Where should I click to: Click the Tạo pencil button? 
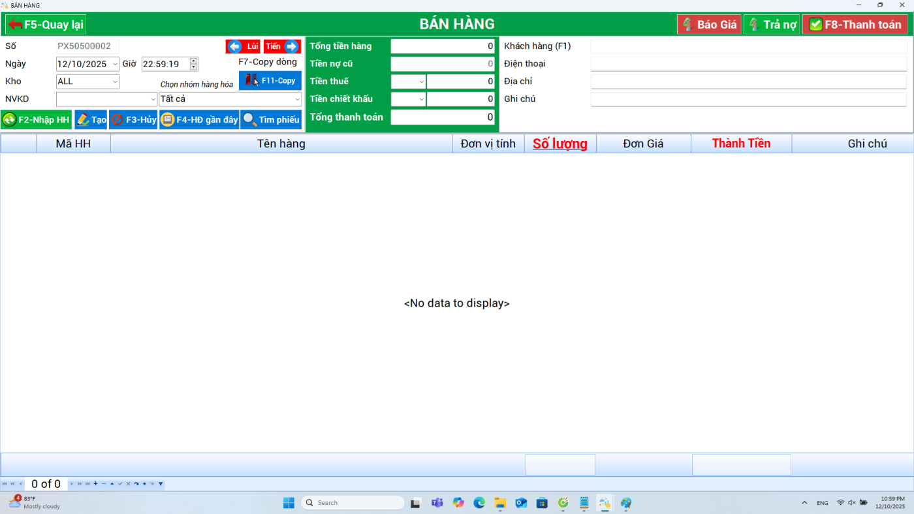click(91, 120)
